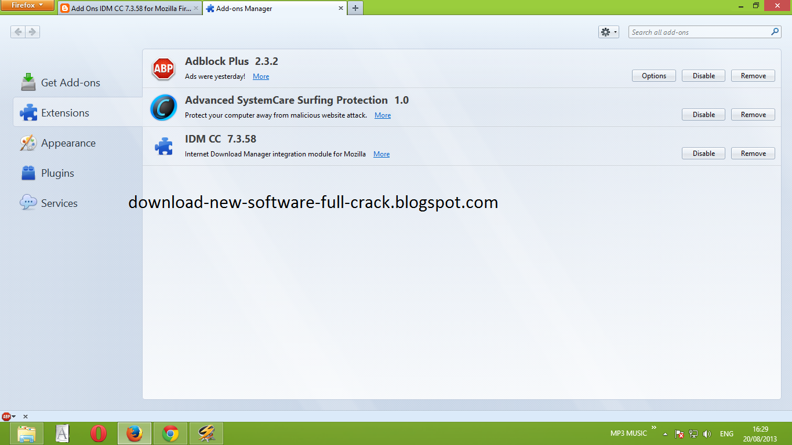
Task: Click the Adblock Plus 2.3.2 title
Action: click(x=231, y=61)
